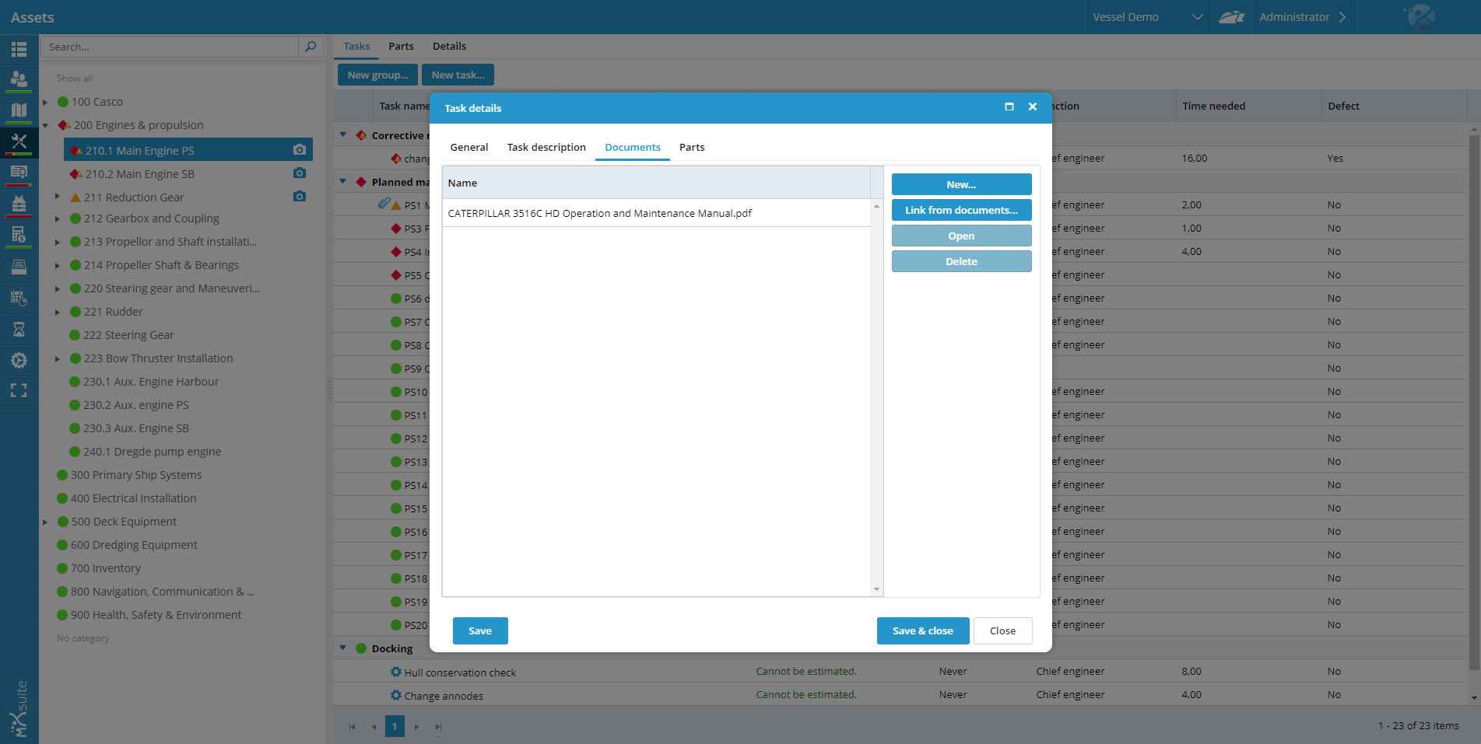Expand the 100 Casco tree node
This screenshot has height=744, width=1481.
[45, 102]
